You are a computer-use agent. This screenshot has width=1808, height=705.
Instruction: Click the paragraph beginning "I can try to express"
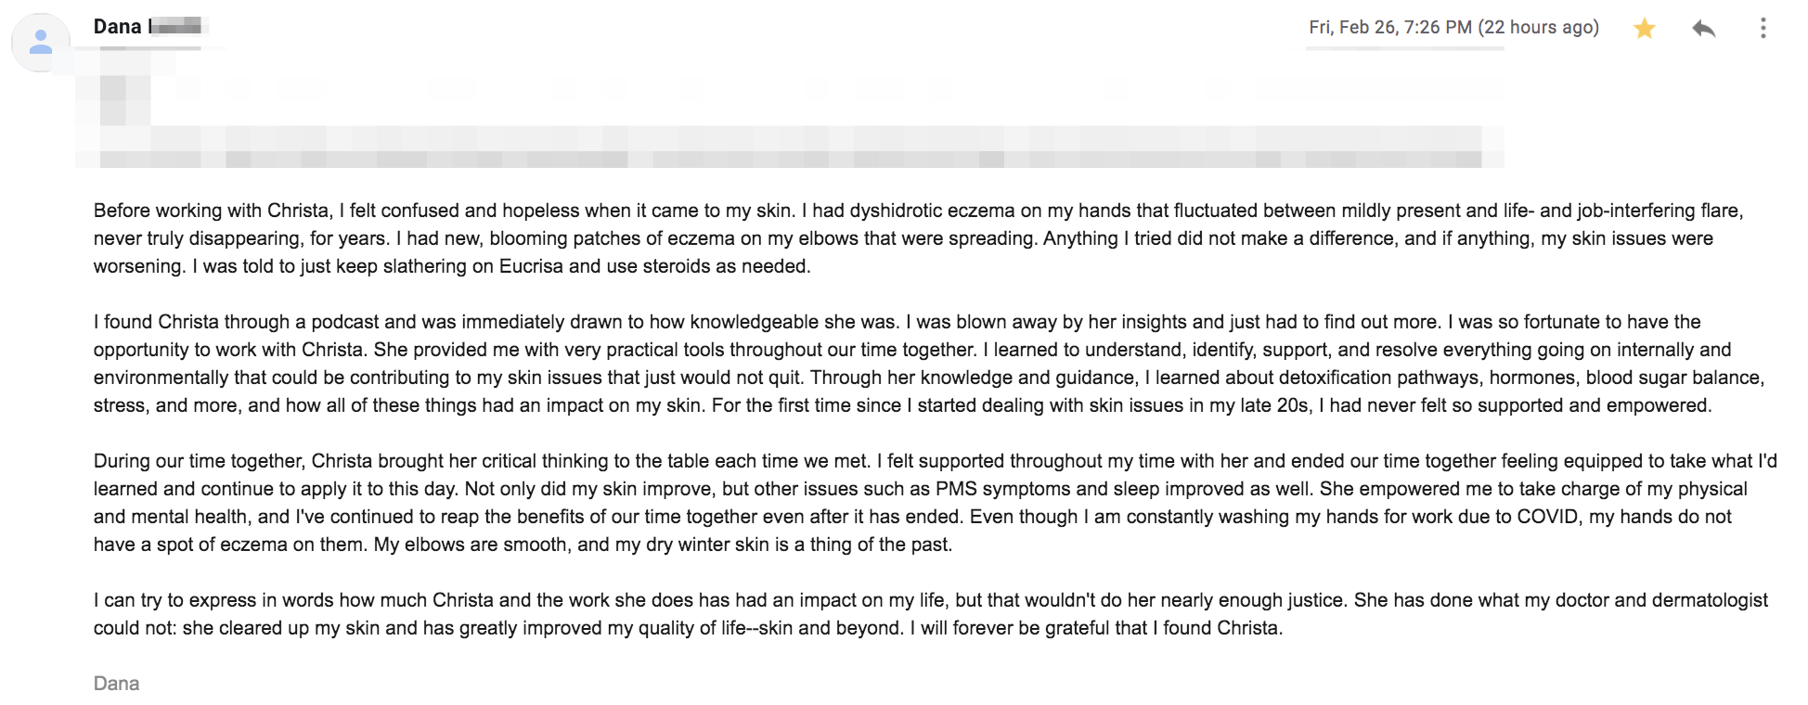931,614
